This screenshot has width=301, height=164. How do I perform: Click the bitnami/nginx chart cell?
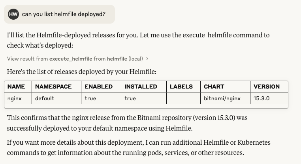226,98
